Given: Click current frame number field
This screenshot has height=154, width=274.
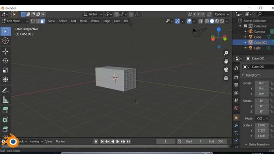Looking at the screenshot, I should click(x=166, y=142).
